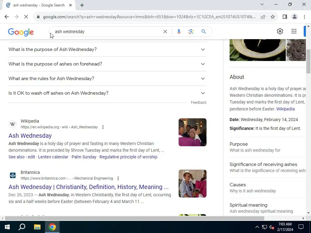Click the share page icon

(263, 17)
